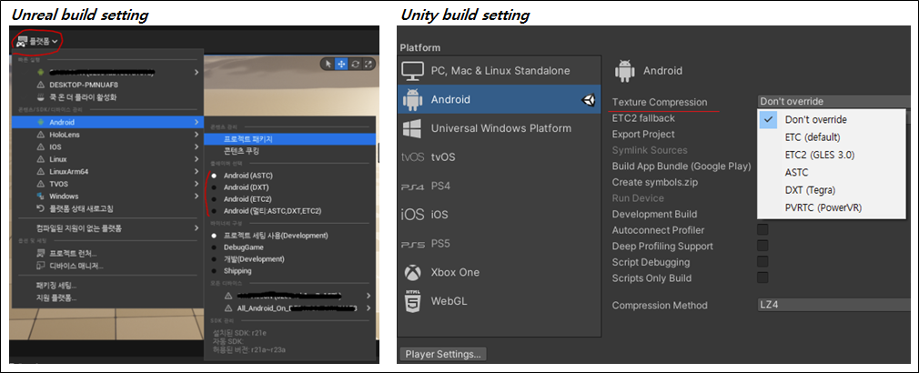919x373 pixels.
Task: Expand the IOS submenu arrow
Action: coord(196,147)
